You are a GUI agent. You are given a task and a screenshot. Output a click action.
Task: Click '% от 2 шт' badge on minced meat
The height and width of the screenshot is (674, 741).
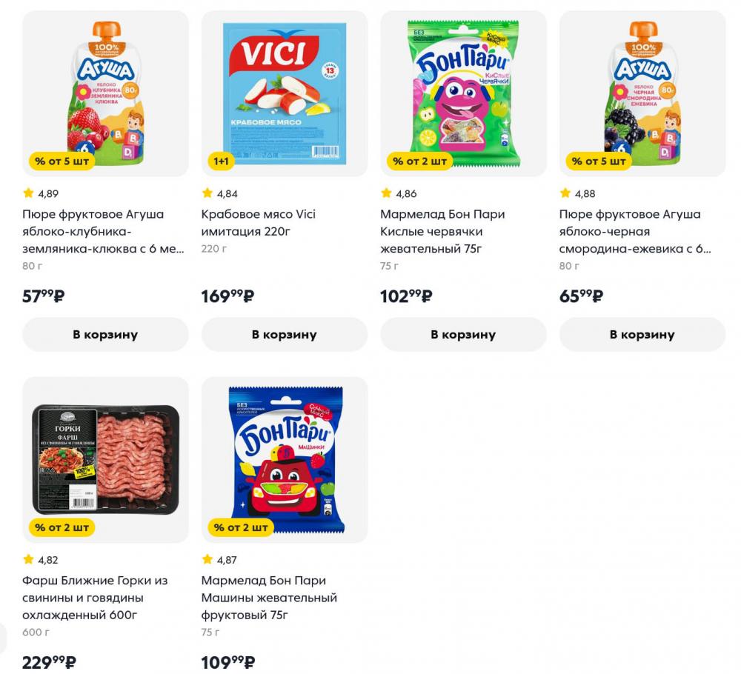tap(62, 527)
